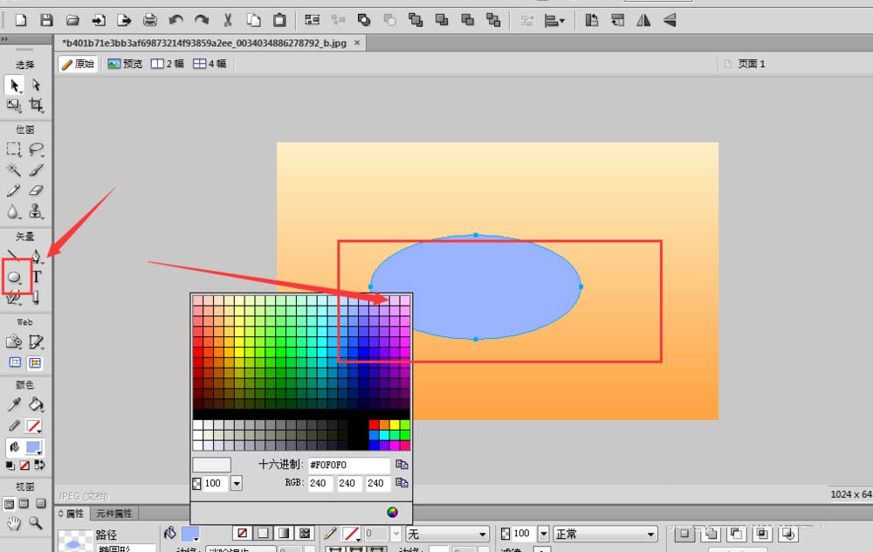This screenshot has height=552, width=873.
Task: Copy the RGB color value
Action: (402, 482)
